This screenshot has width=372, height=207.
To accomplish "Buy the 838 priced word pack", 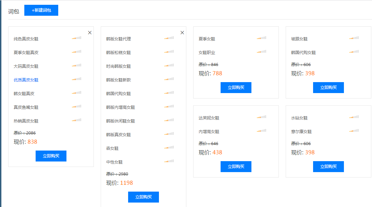I will click(x=51, y=156).
